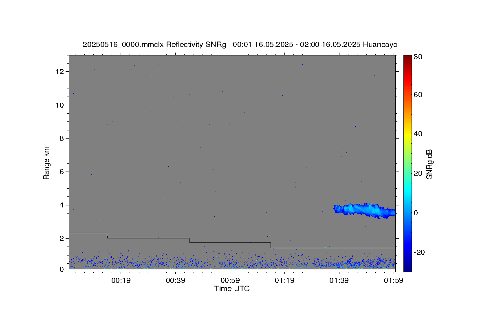Click the 2 km range tick label

click(62, 238)
